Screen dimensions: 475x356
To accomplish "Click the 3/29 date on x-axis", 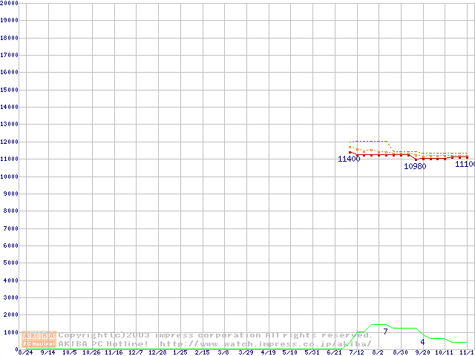I will 246,353.
